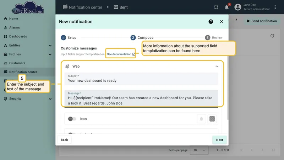This screenshot has height=160, width=284.
Task: Open the three-dot more options menu
Action: point(275,7)
